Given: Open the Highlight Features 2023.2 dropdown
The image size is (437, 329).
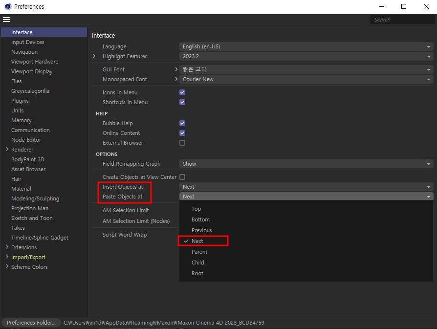Looking at the screenshot, I should (306, 56).
